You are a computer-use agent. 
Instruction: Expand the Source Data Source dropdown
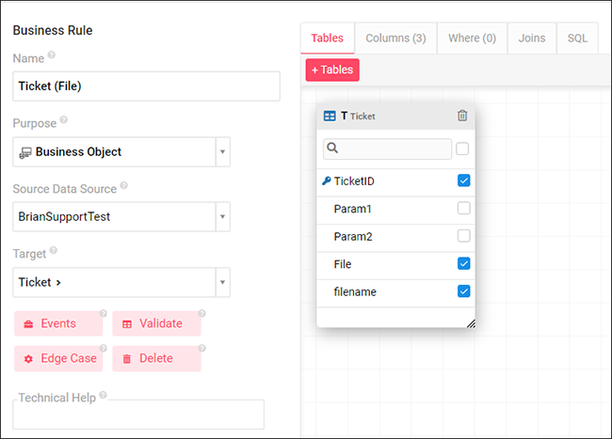[223, 217]
